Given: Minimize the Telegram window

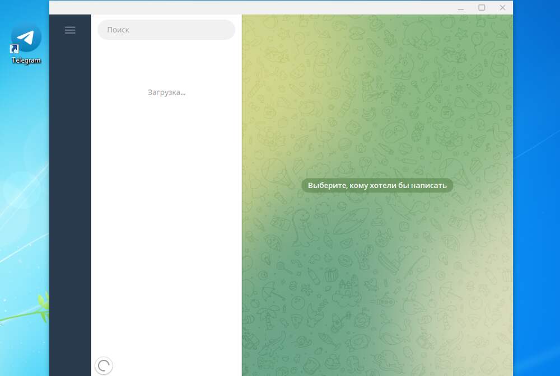Looking at the screenshot, I should (x=460, y=8).
